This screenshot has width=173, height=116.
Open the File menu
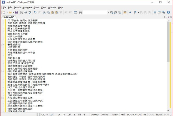tap(5, 7)
